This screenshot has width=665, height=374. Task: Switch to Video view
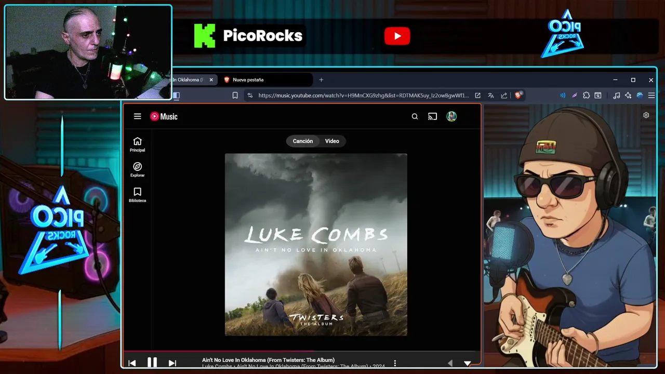(332, 141)
